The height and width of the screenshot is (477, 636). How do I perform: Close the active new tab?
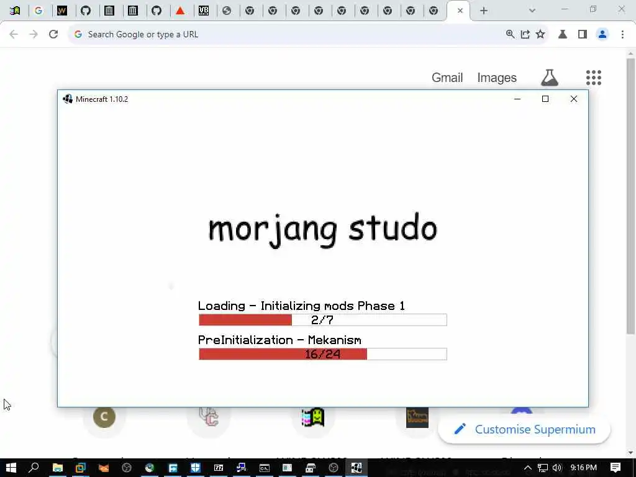(x=460, y=11)
